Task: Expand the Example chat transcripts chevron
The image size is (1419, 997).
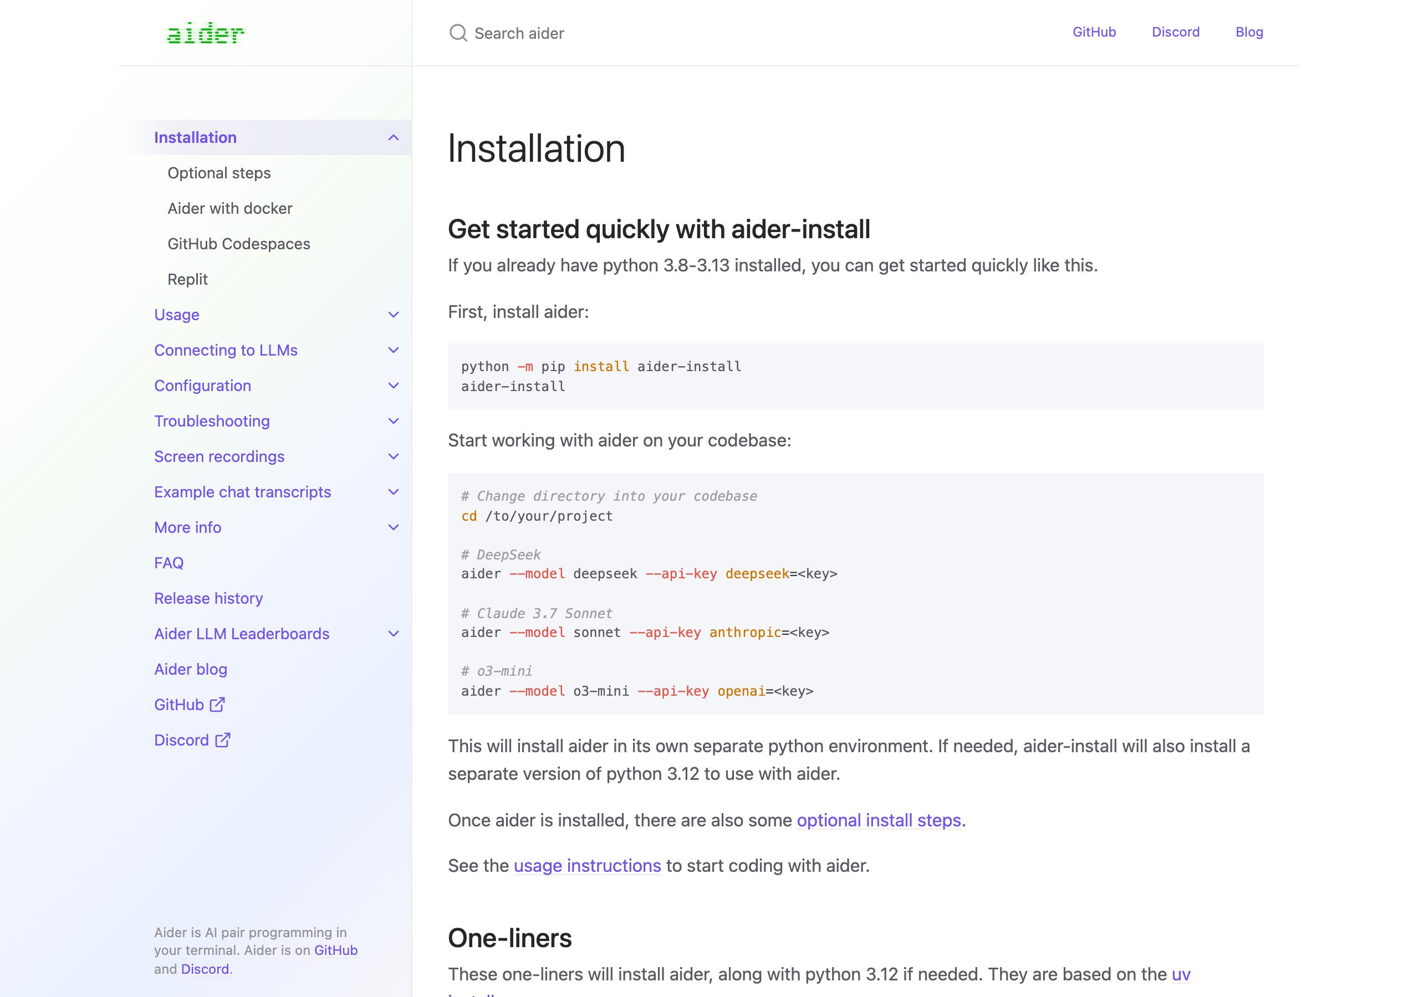Action: tap(393, 492)
